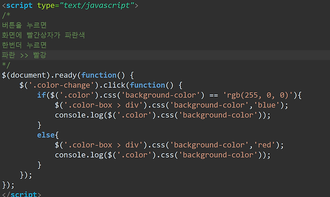Click console.log statement inside else block
The height and width of the screenshot is (197, 330).
point(163,155)
